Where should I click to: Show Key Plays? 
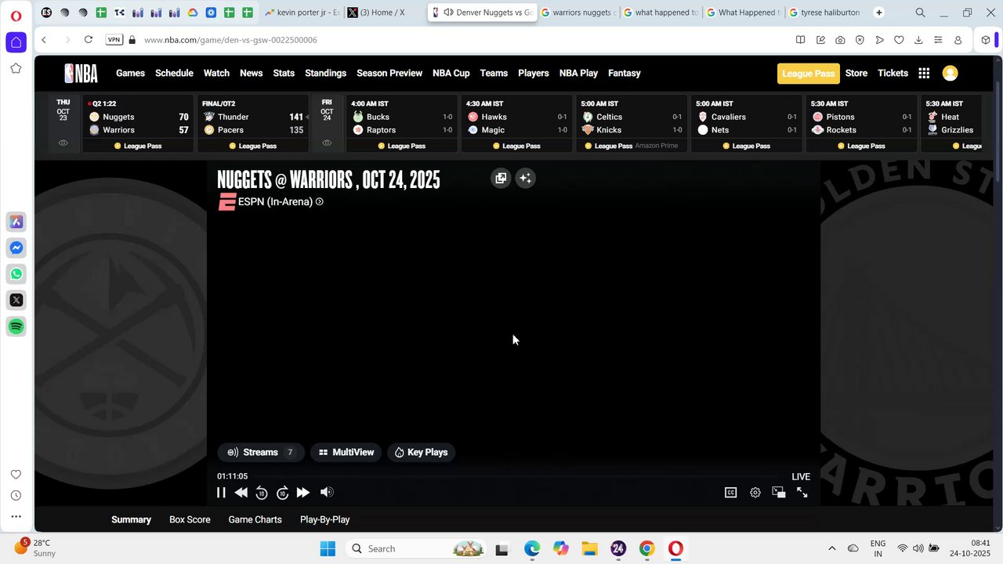coord(422,452)
